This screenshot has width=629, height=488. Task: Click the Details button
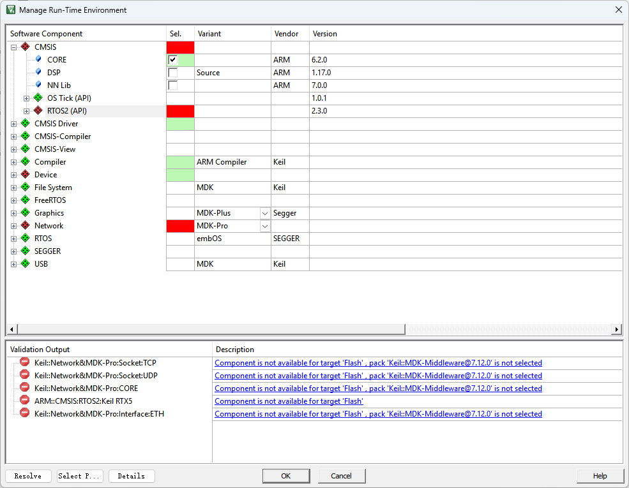pos(132,476)
